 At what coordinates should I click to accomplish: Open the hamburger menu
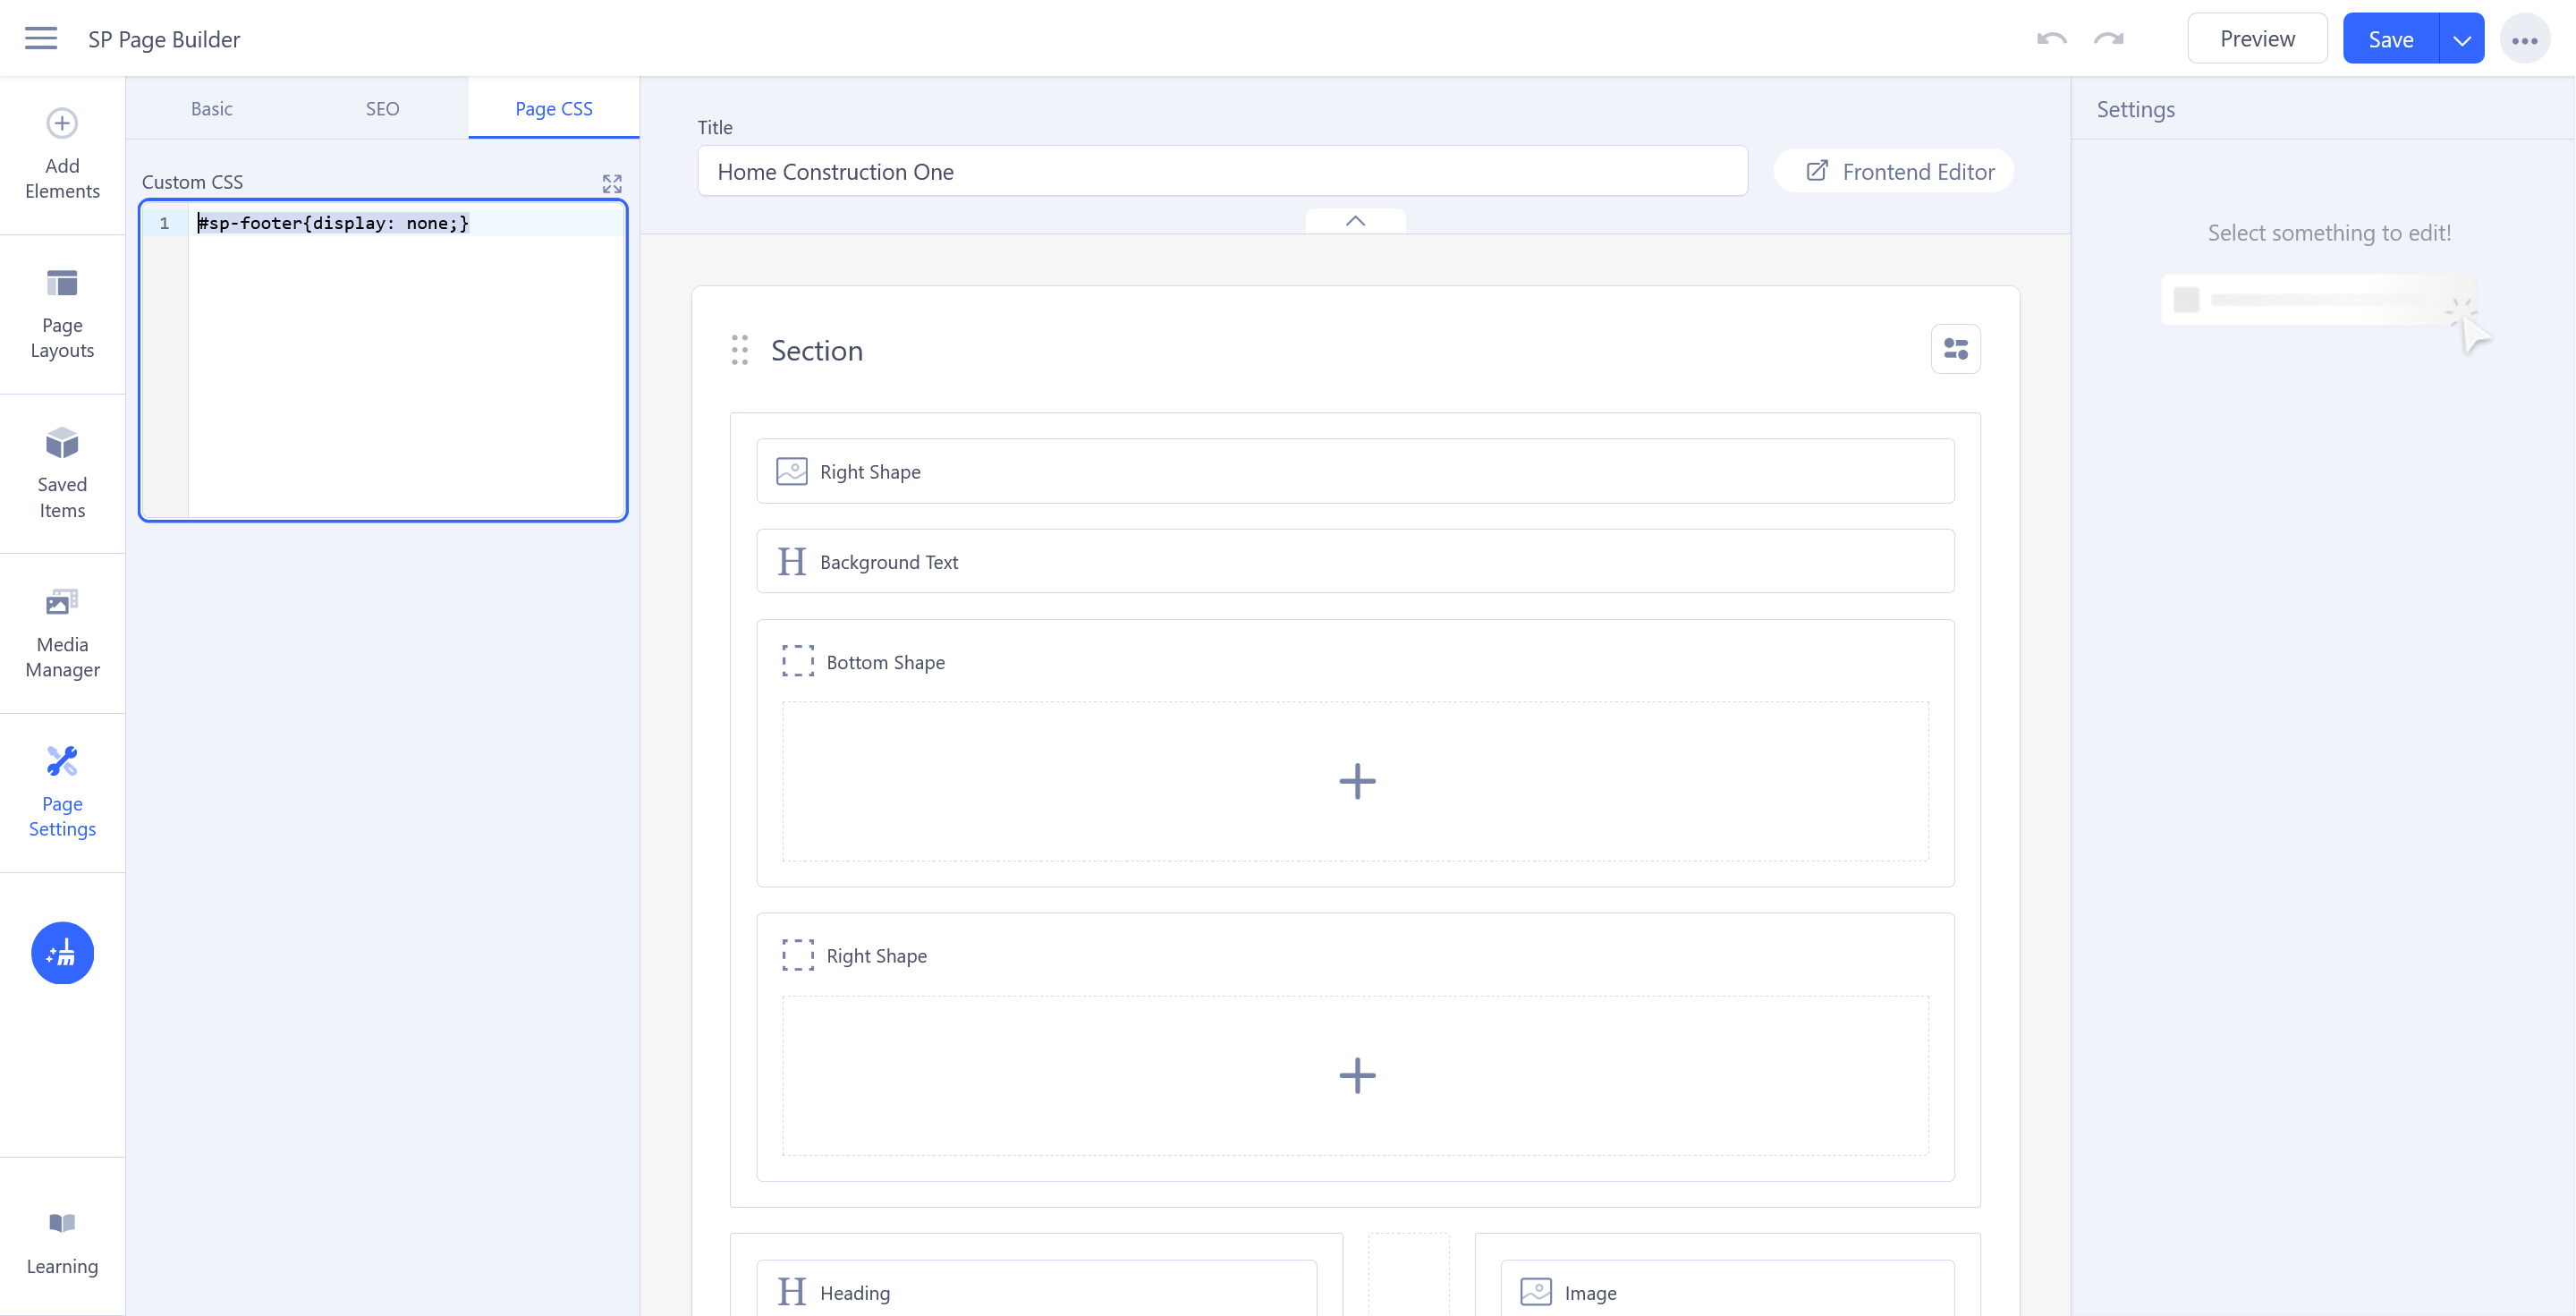tap(41, 39)
